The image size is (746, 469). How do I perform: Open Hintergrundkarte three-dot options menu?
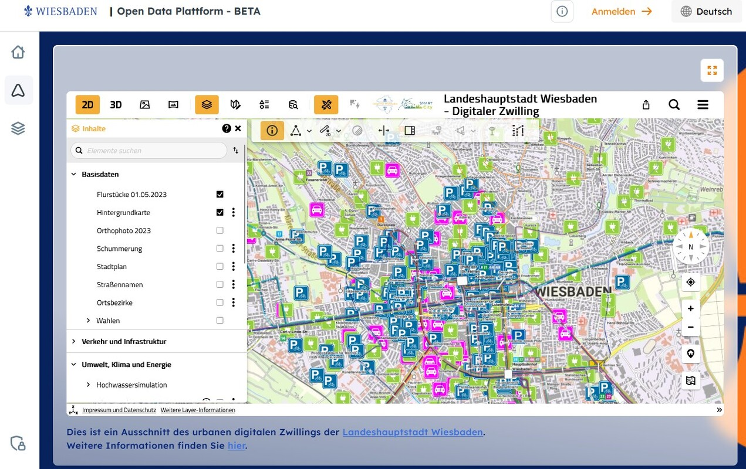(234, 212)
